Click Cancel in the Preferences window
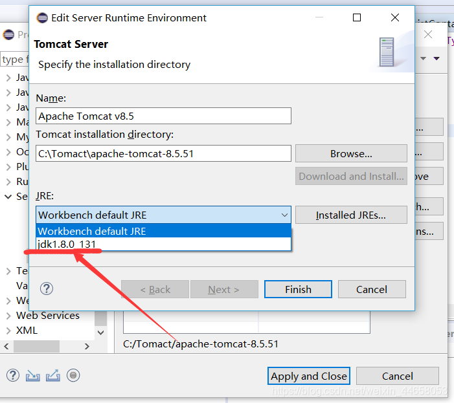Screen dimensions: 454x403 (398, 376)
